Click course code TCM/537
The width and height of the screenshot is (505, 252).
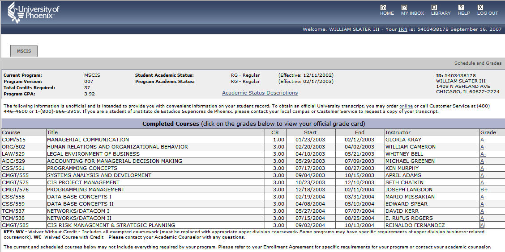(x=13, y=211)
